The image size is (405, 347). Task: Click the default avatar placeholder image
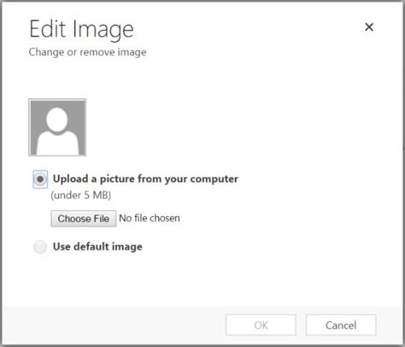coord(57,127)
